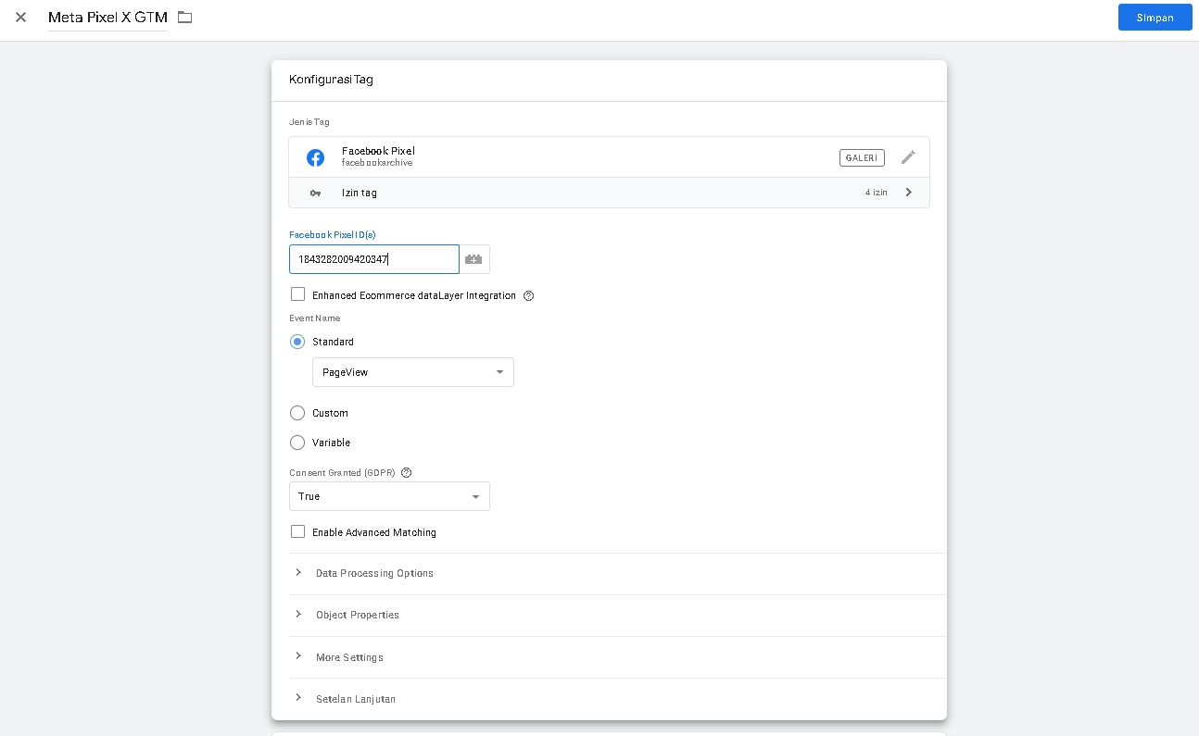Click the Event Name label

pyautogui.click(x=315, y=318)
